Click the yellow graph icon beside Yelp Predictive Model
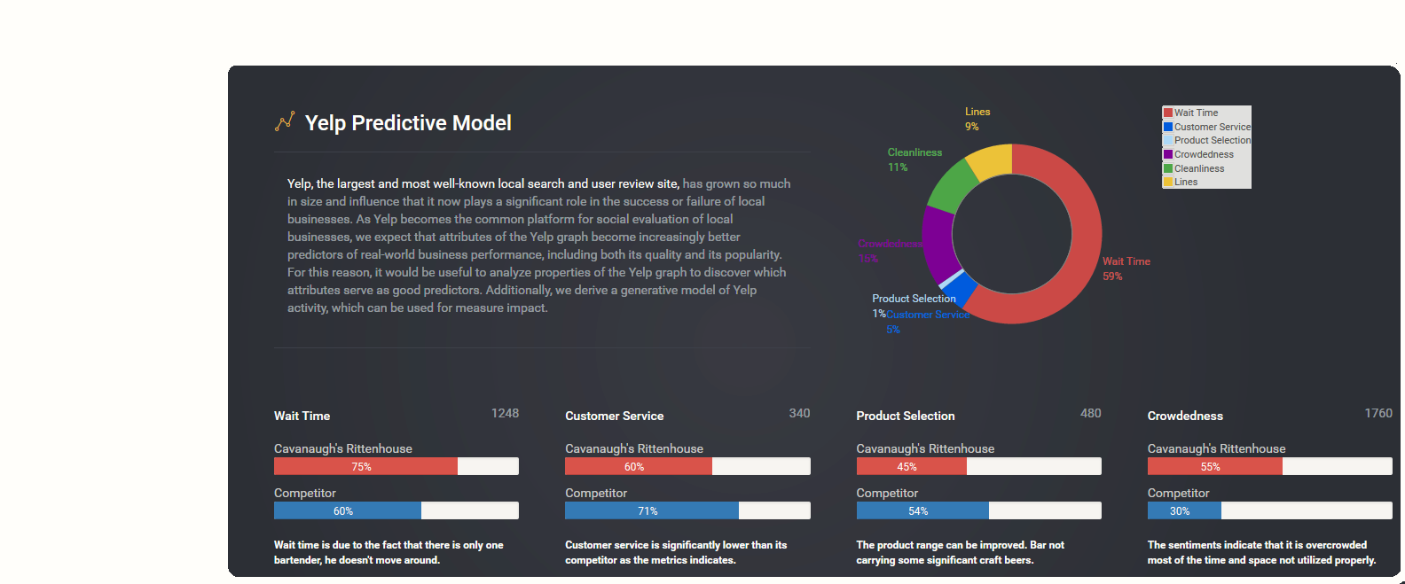Viewport: 1405px width, 584px height. pyautogui.click(x=284, y=121)
